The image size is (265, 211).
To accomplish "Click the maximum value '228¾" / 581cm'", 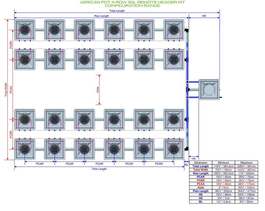I will [246, 166].
